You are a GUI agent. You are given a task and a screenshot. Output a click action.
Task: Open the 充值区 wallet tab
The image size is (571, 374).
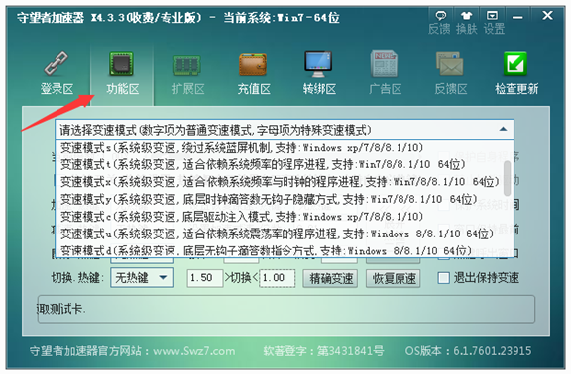[x=254, y=74]
